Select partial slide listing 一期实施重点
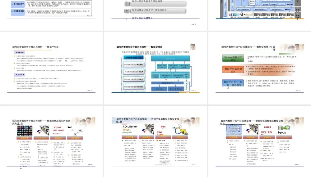This screenshot has width=311, height=177. point(155,15)
